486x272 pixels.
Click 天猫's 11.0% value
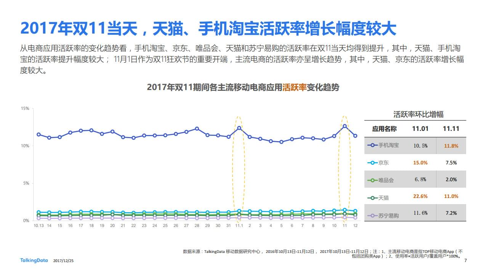pyautogui.click(x=451, y=196)
